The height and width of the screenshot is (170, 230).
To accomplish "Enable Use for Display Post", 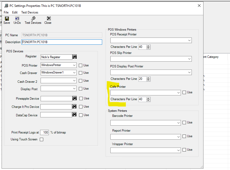I will 81,89.
